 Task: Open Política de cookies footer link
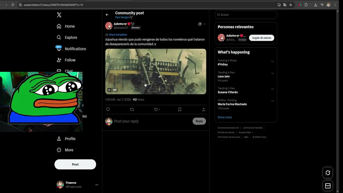click(x=226, y=132)
